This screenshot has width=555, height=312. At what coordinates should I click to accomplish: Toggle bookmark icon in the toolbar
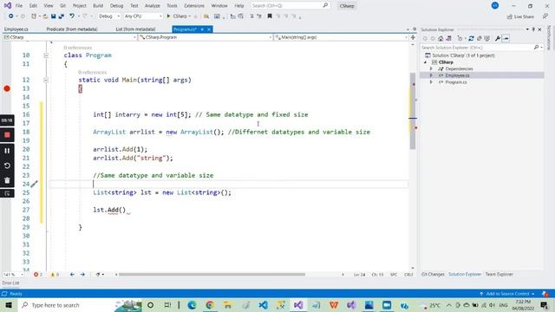270,16
